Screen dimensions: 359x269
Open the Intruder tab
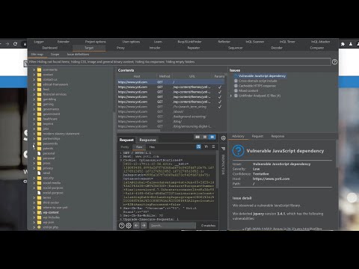point(155,48)
